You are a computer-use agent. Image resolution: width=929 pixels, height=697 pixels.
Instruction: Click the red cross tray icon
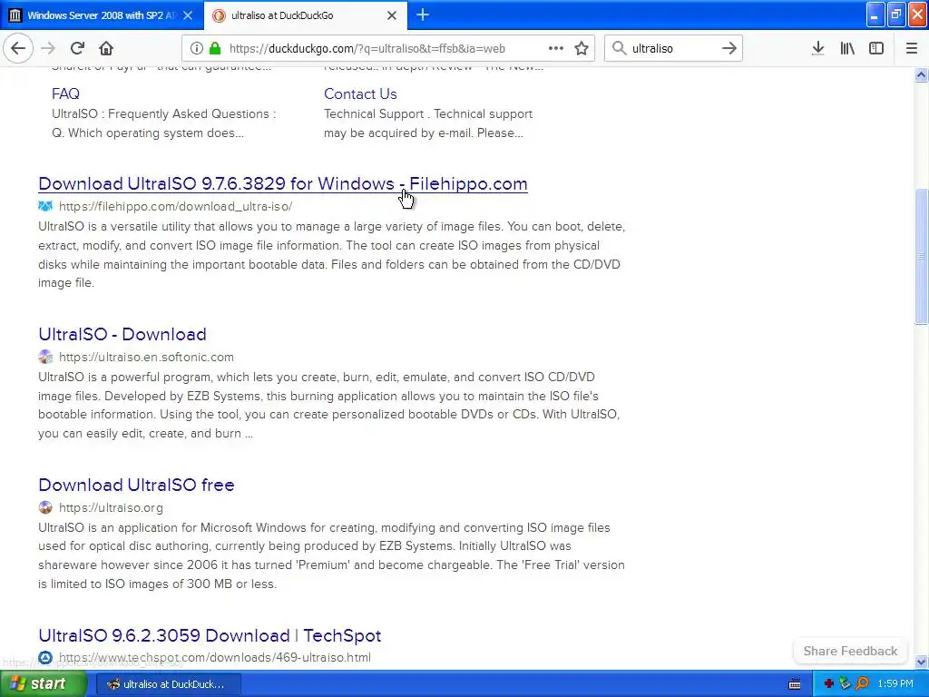(x=829, y=684)
